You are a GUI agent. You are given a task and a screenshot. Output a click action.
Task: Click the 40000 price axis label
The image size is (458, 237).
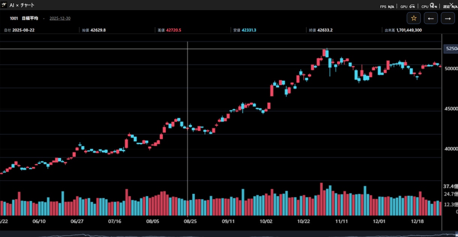451,149
